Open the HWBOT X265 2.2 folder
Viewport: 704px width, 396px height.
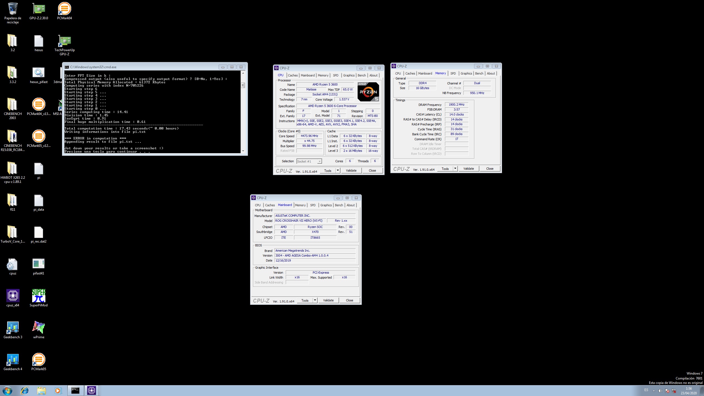(13, 172)
